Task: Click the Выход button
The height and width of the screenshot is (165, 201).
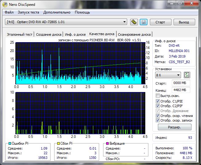Action: 184,22
